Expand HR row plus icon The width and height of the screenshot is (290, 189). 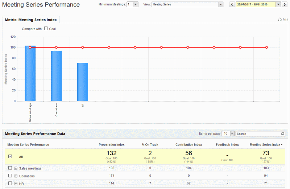point(16,184)
